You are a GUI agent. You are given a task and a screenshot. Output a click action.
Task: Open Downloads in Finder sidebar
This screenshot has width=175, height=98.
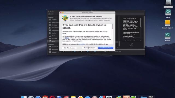(54, 30)
